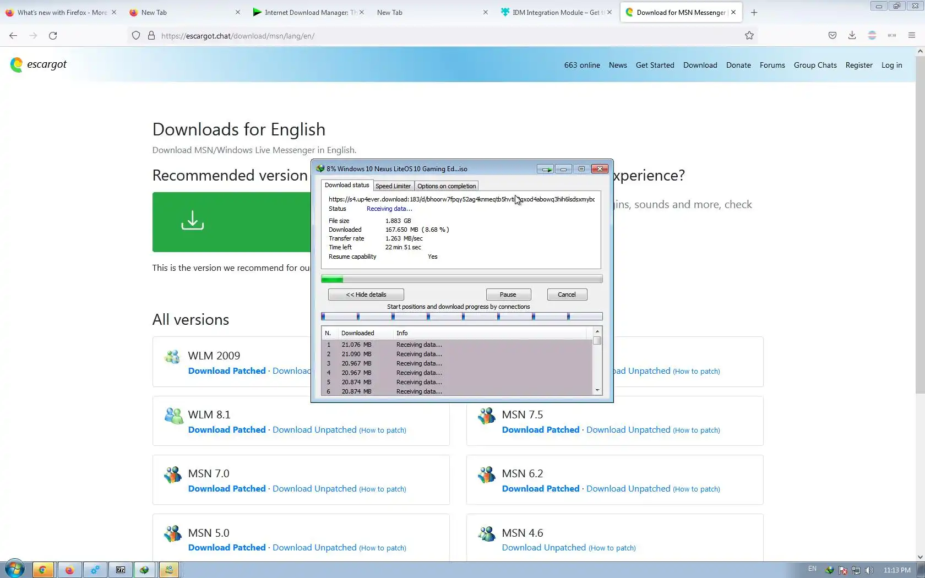This screenshot has height=578, width=925.
Task: Open the Firefox downloads arrow icon
Action: coord(852,36)
